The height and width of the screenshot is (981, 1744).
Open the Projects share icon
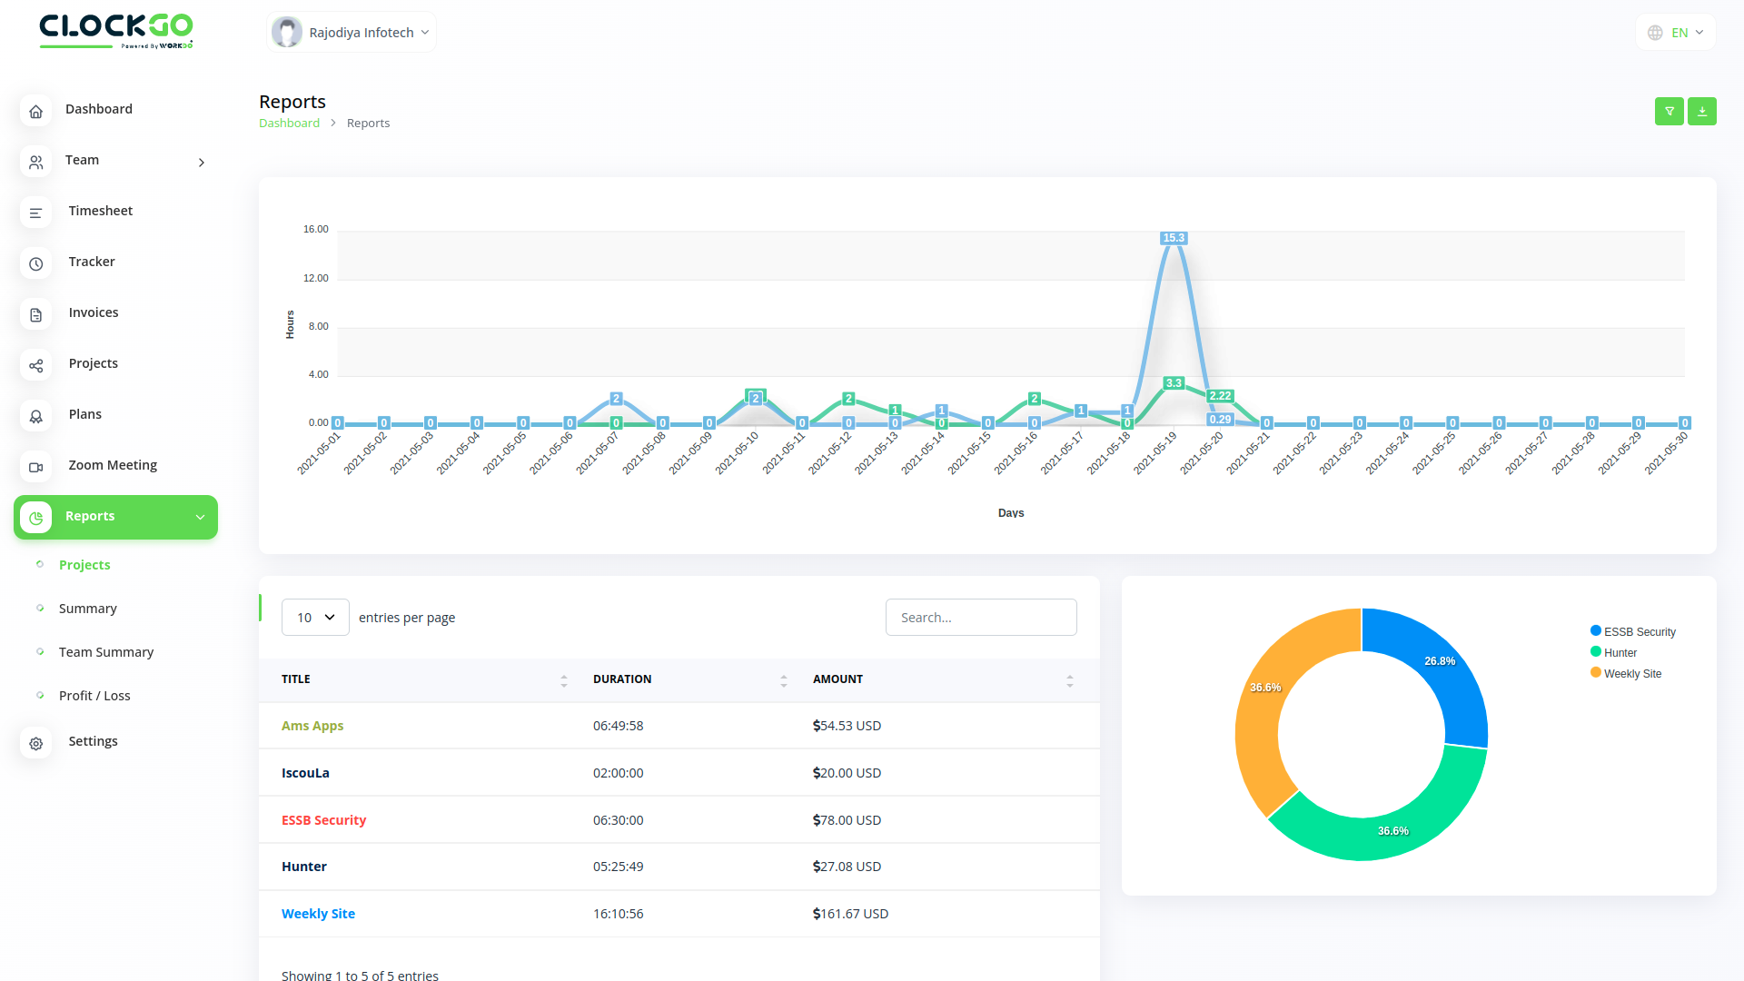(35, 365)
